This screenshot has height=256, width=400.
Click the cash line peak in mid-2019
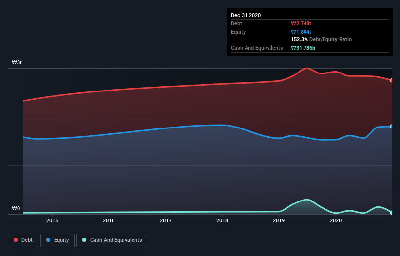pyautogui.click(x=307, y=200)
